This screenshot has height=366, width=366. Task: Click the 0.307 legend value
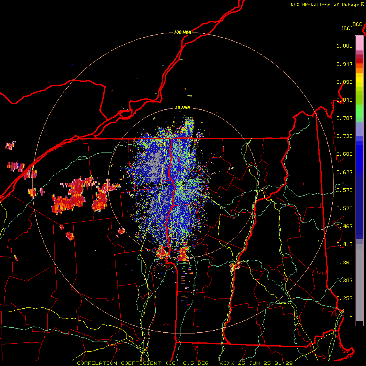[x=344, y=280]
